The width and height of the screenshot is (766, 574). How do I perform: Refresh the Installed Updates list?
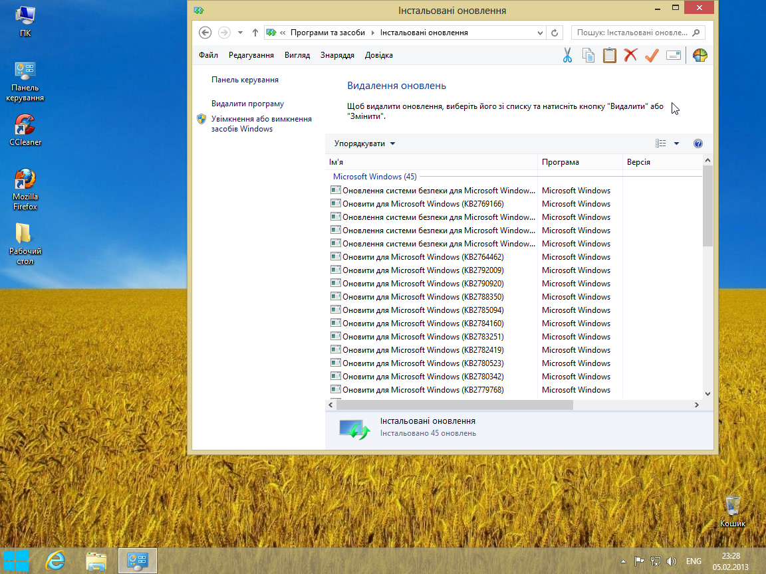tap(555, 33)
